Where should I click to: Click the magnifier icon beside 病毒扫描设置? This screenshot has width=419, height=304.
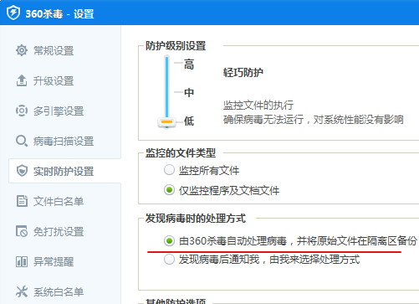tap(22, 141)
